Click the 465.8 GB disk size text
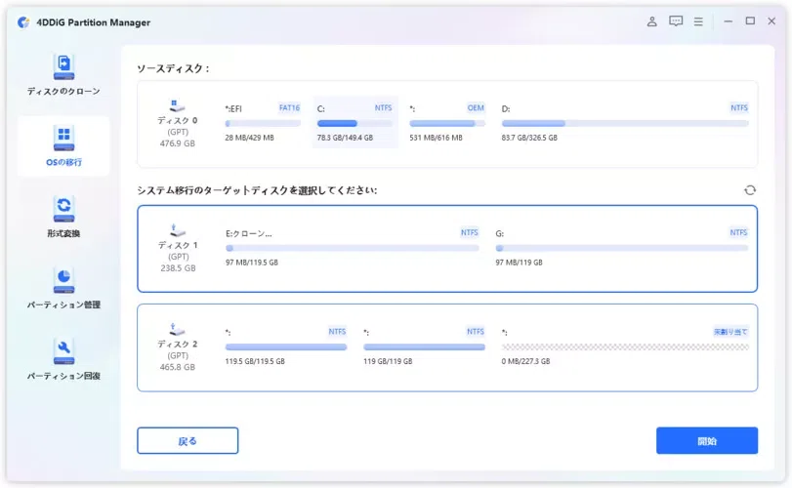 178,367
